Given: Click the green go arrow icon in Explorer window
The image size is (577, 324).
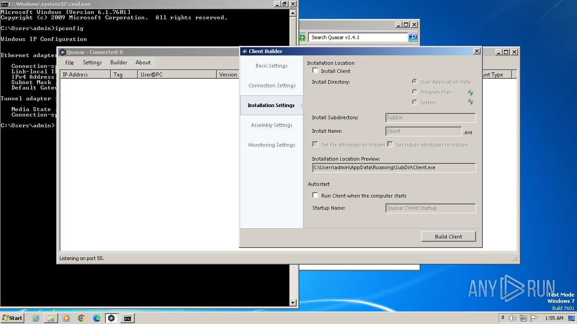Looking at the screenshot, I should [x=302, y=37].
